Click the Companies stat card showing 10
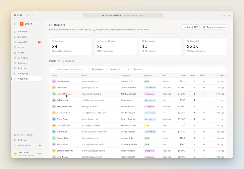The width and height of the screenshot is (244, 169). (x=160, y=46)
